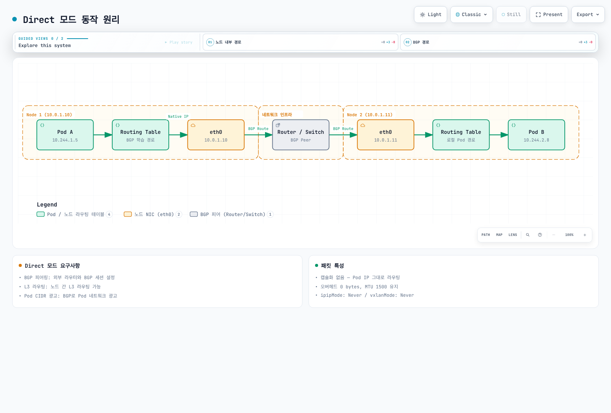Click the external-link icon on Router / Switch
Image resolution: width=611 pixels, height=413 pixels.
(x=278, y=125)
